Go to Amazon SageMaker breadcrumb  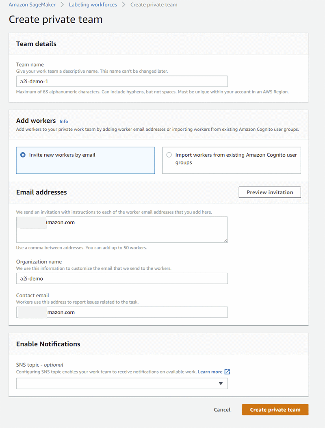32,5
